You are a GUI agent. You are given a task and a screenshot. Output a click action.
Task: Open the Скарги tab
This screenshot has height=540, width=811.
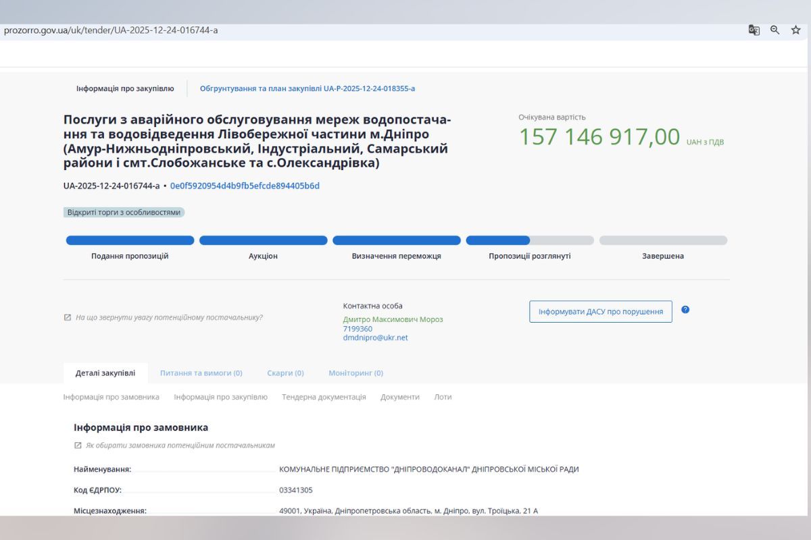(x=285, y=373)
